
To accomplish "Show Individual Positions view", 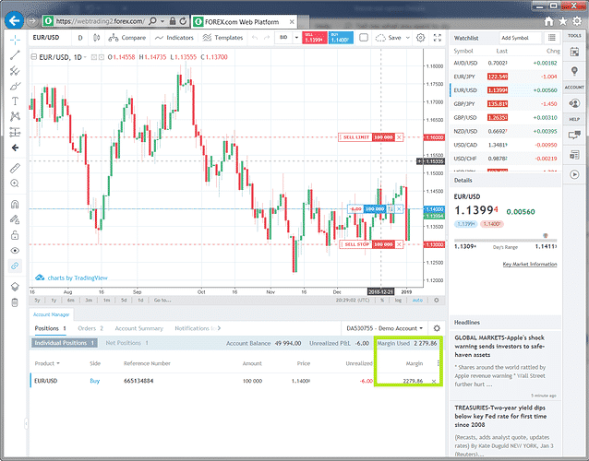I will point(65,343).
